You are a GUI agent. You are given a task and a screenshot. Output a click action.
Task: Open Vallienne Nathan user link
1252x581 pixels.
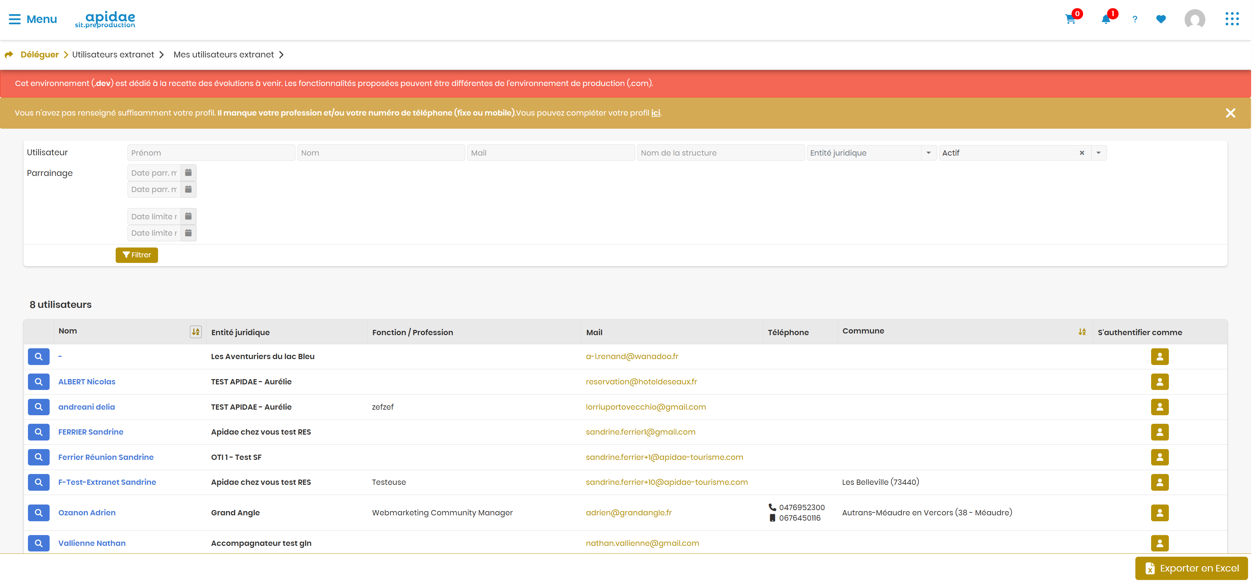92,544
